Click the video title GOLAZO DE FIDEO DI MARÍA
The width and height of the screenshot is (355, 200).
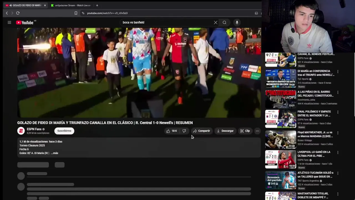click(x=105, y=123)
